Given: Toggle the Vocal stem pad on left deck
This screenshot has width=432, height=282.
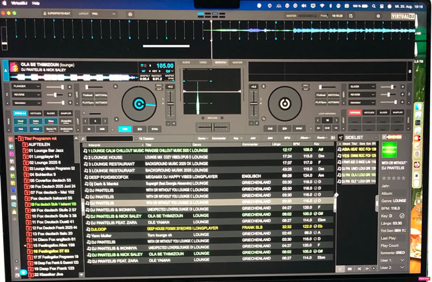Looking at the screenshot, I should click(19, 121).
